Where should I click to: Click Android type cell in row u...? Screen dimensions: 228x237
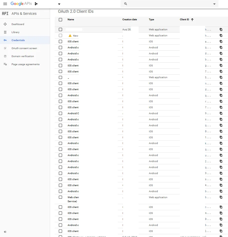[x=153, y=155]
